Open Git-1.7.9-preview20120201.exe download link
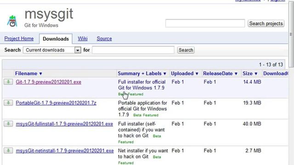This screenshot has width=294, height=165. coord(48,82)
